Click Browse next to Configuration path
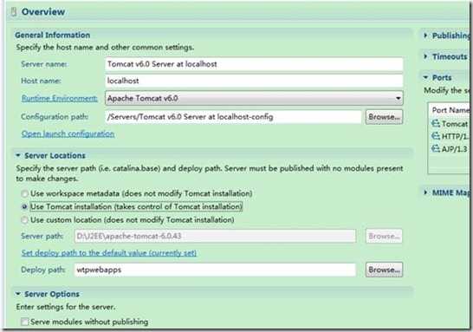The height and width of the screenshot is (332, 473). click(384, 117)
